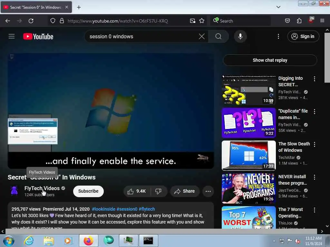
Task: Open Pocket save icon in toolbar
Action: [x=287, y=21]
